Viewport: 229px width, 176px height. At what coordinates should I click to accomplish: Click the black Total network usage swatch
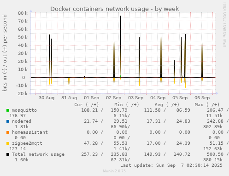tap(8, 154)
